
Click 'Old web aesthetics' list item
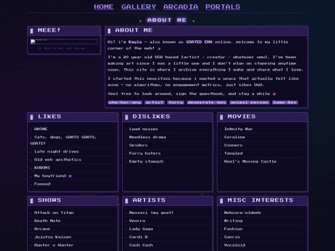[58, 160]
